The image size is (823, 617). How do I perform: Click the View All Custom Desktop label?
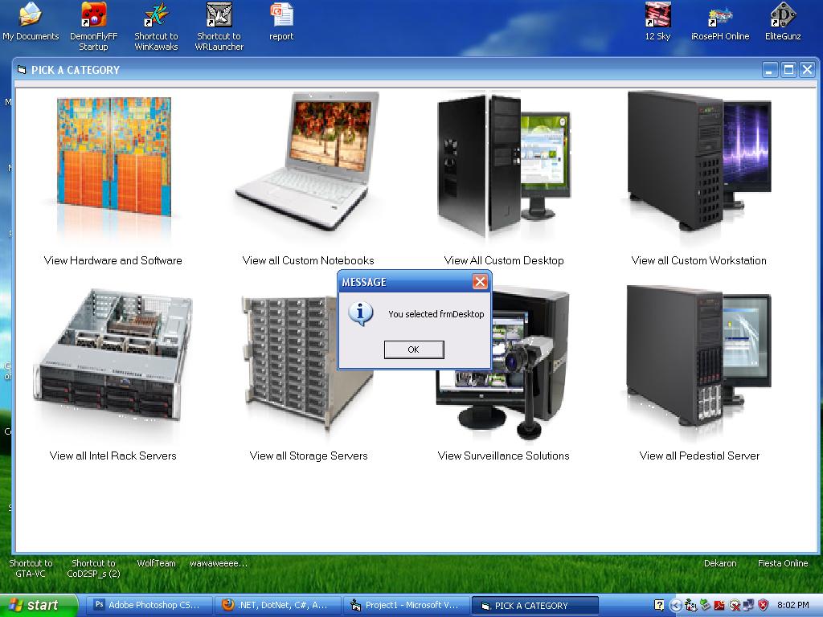pyautogui.click(x=504, y=260)
